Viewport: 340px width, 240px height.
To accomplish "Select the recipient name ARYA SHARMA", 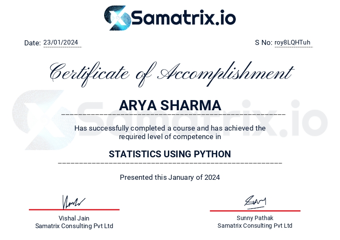I will click(170, 105).
